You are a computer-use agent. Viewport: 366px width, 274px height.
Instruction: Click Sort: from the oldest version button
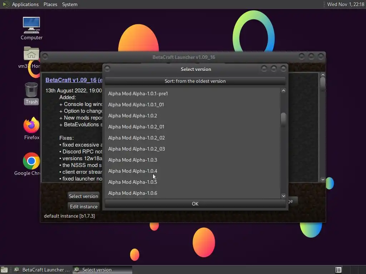click(x=195, y=81)
